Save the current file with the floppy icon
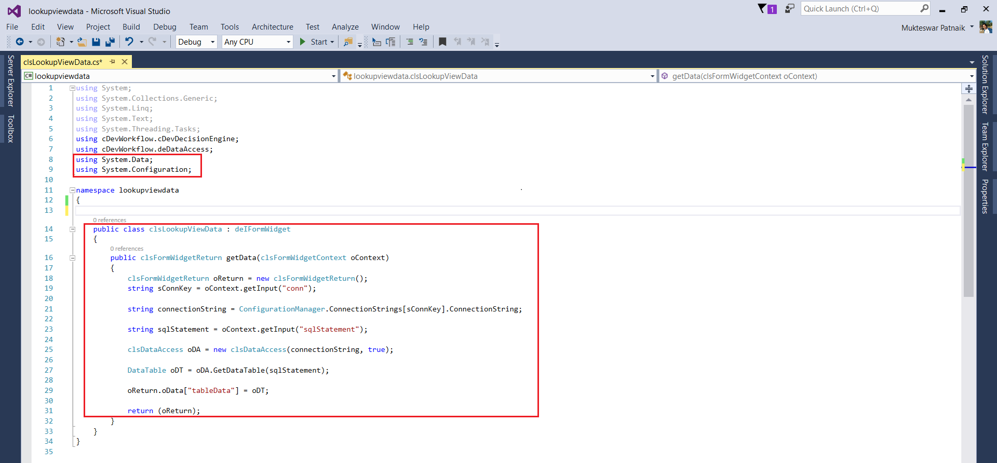997x463 pixels. [96, 42]
